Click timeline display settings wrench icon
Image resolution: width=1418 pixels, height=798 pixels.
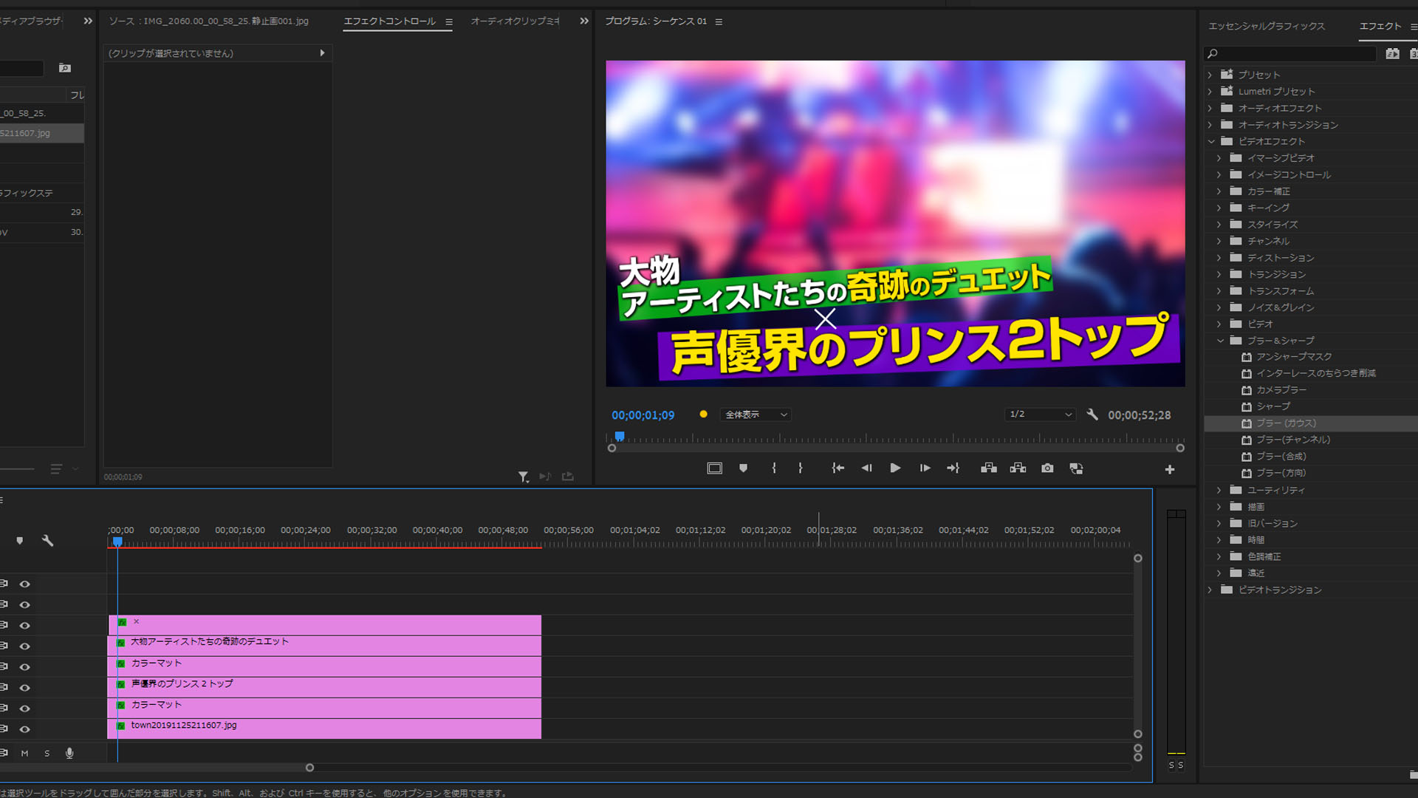(48, 541)
